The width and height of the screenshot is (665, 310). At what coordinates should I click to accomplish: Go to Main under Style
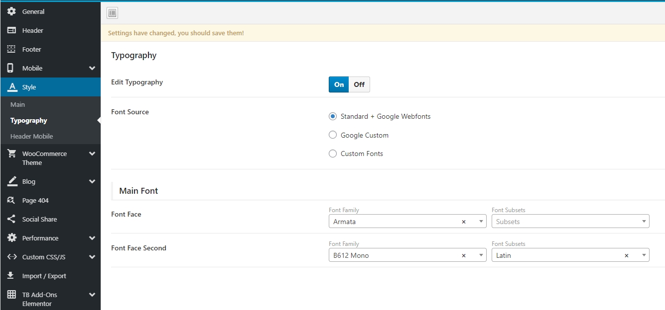pyautogui.click(x=17, y=104)
